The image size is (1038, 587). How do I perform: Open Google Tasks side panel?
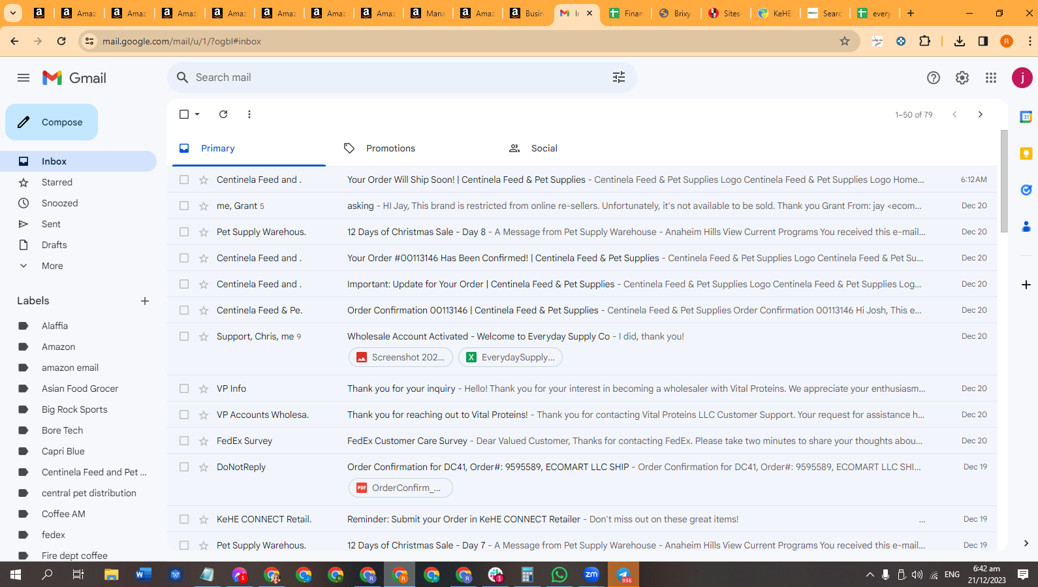[1026, 190]
